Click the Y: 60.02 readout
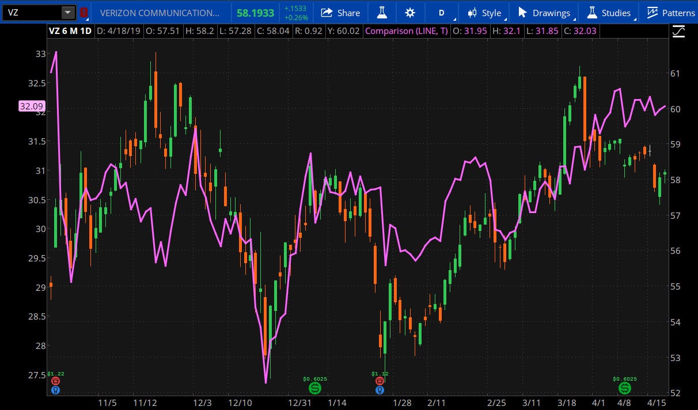Viewport: 698px width, 410px height. (343, 31)
